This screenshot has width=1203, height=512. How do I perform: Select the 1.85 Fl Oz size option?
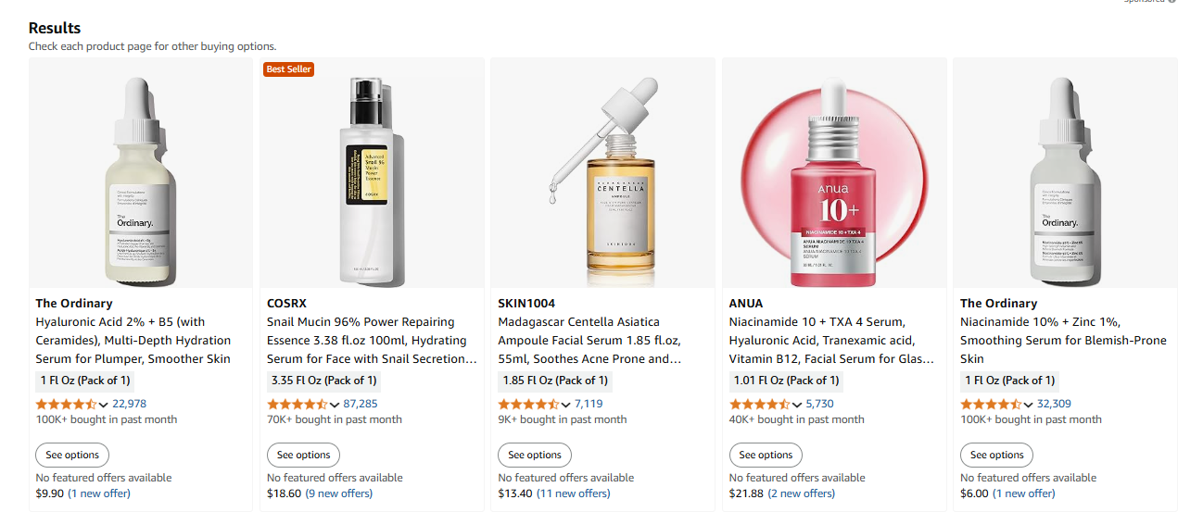[555, 381]
